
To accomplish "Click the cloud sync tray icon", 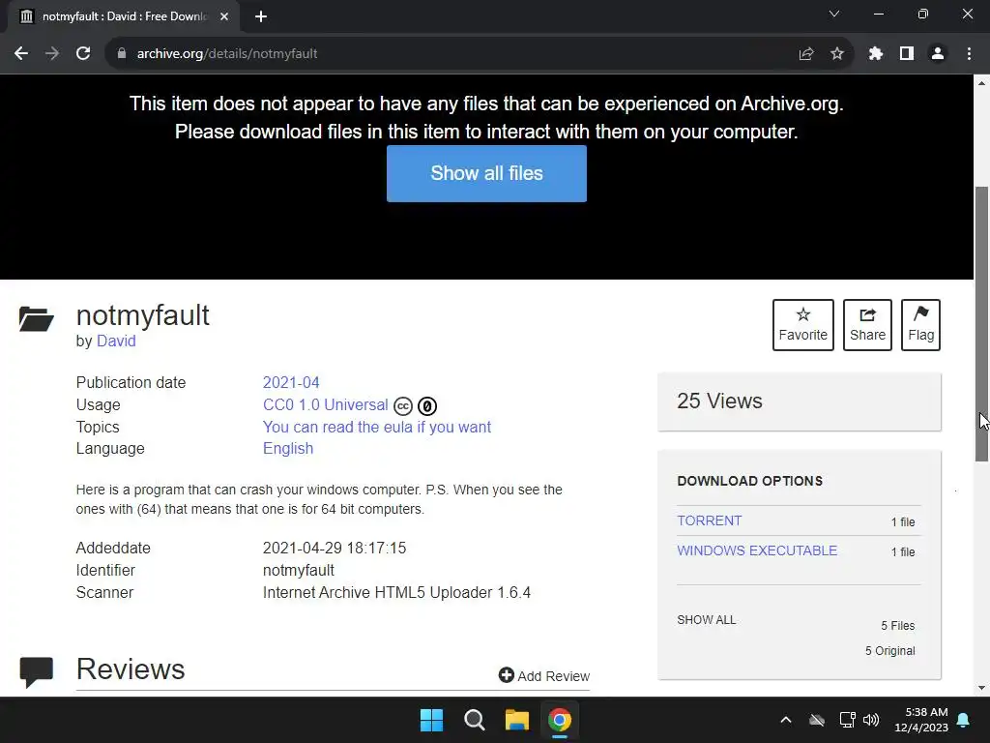I will tap(817, 720).
